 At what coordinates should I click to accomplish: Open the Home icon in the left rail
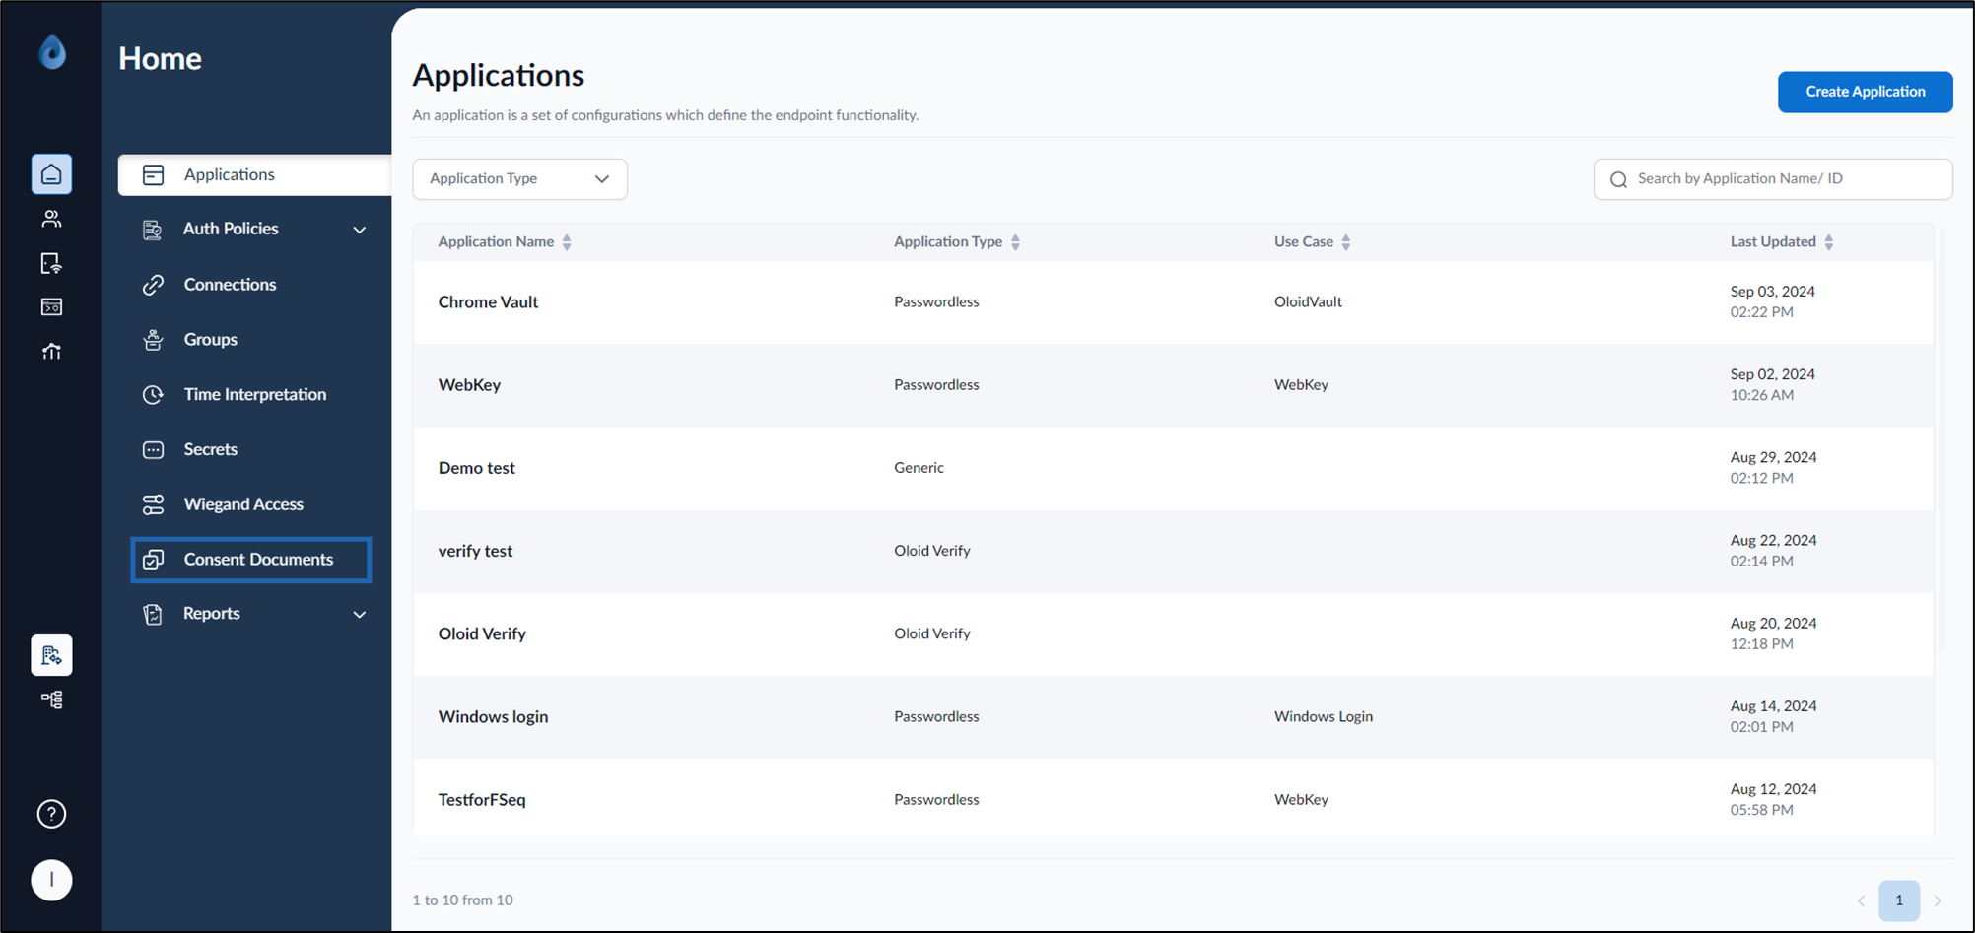tap(51, 174)
